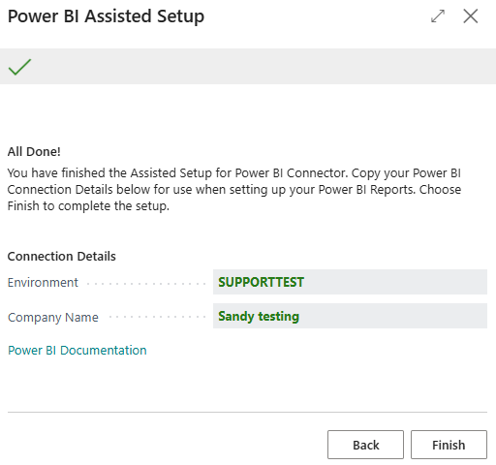Click the 'Choose Finish to complete the setup' sentence

pyautogui.click(x=234, y=198)
